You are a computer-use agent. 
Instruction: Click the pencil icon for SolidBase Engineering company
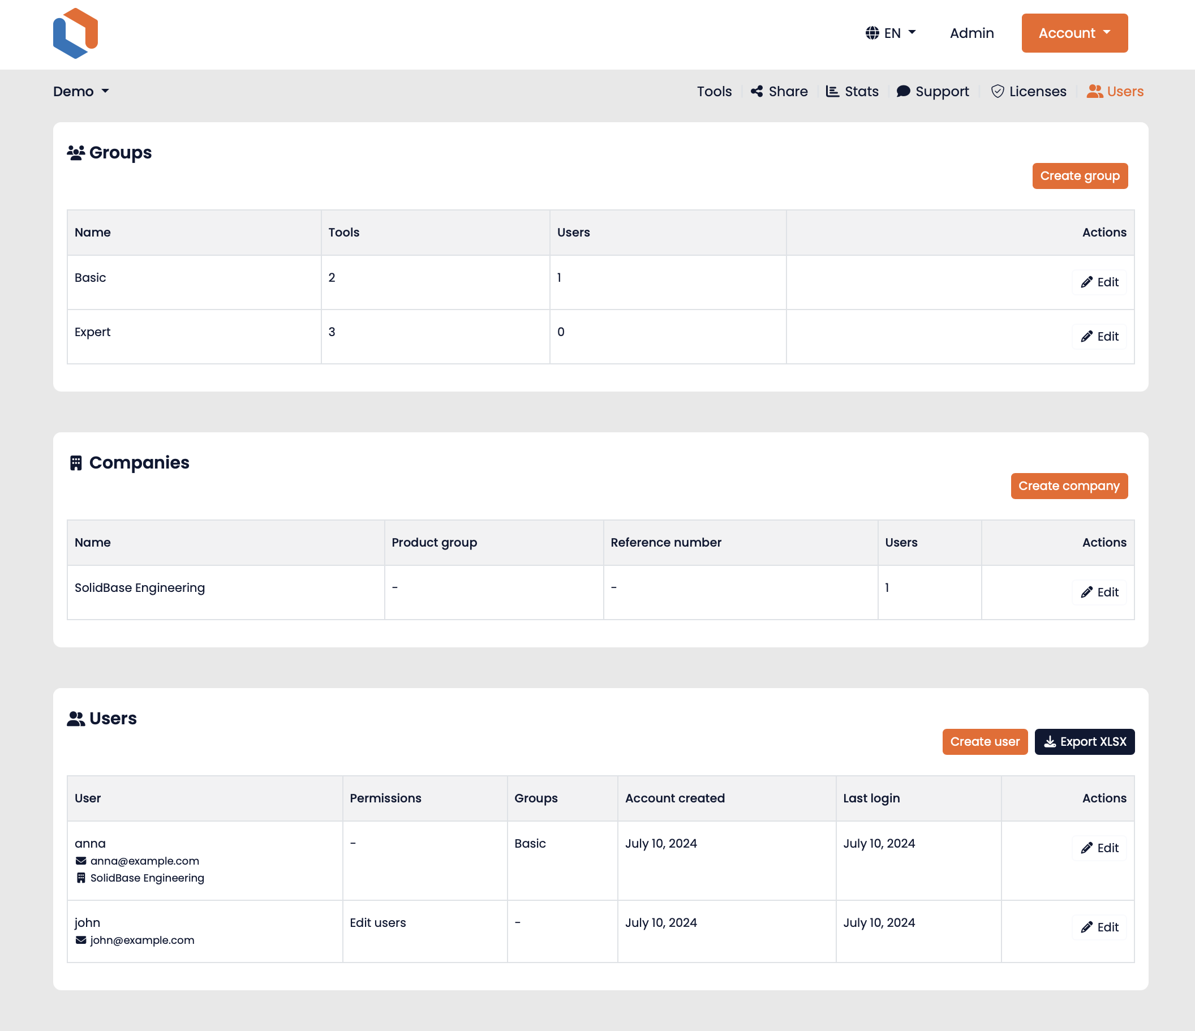1086,592
